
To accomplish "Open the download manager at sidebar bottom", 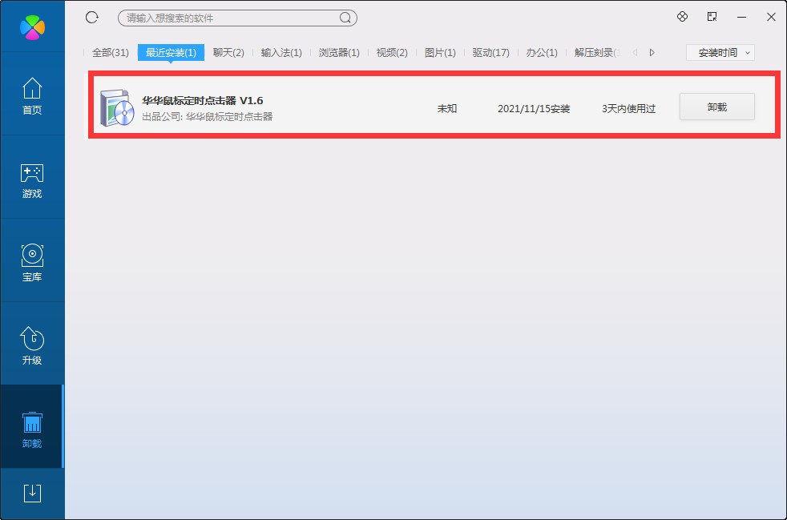I will click(31, 494).
